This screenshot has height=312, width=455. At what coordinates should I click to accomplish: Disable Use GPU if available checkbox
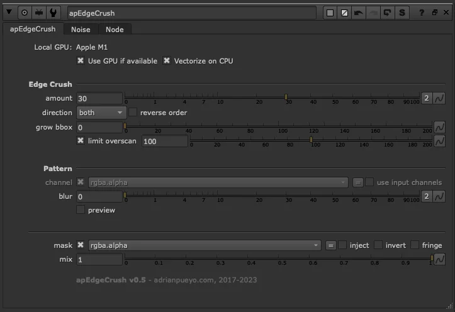pos(81,60)
